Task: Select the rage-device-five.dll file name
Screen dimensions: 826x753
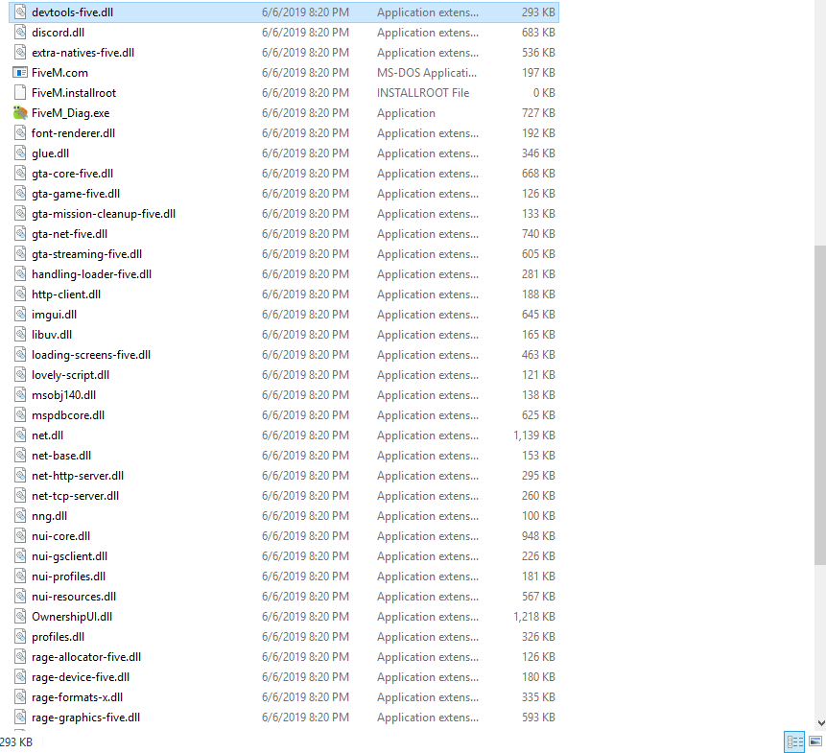Action: [80, 677]
